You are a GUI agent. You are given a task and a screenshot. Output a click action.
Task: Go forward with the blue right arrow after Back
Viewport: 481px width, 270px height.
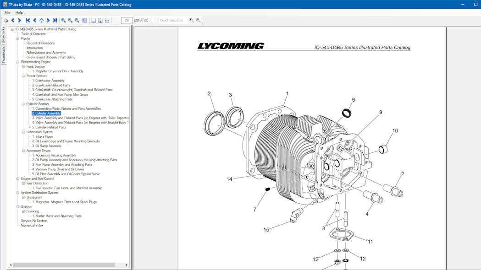[x=19, y=20]
